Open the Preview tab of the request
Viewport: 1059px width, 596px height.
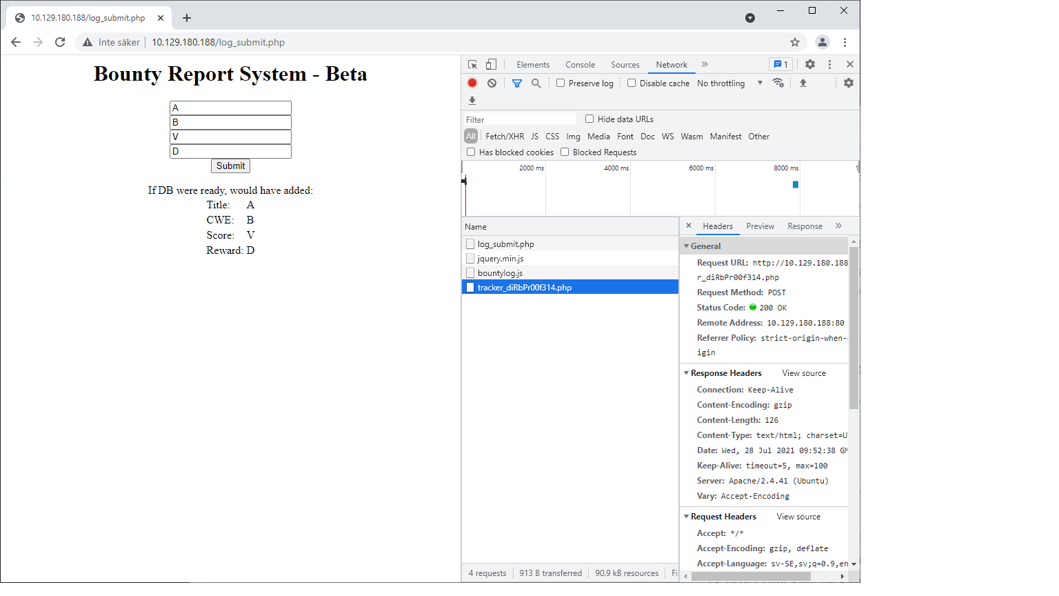point(760,226)
